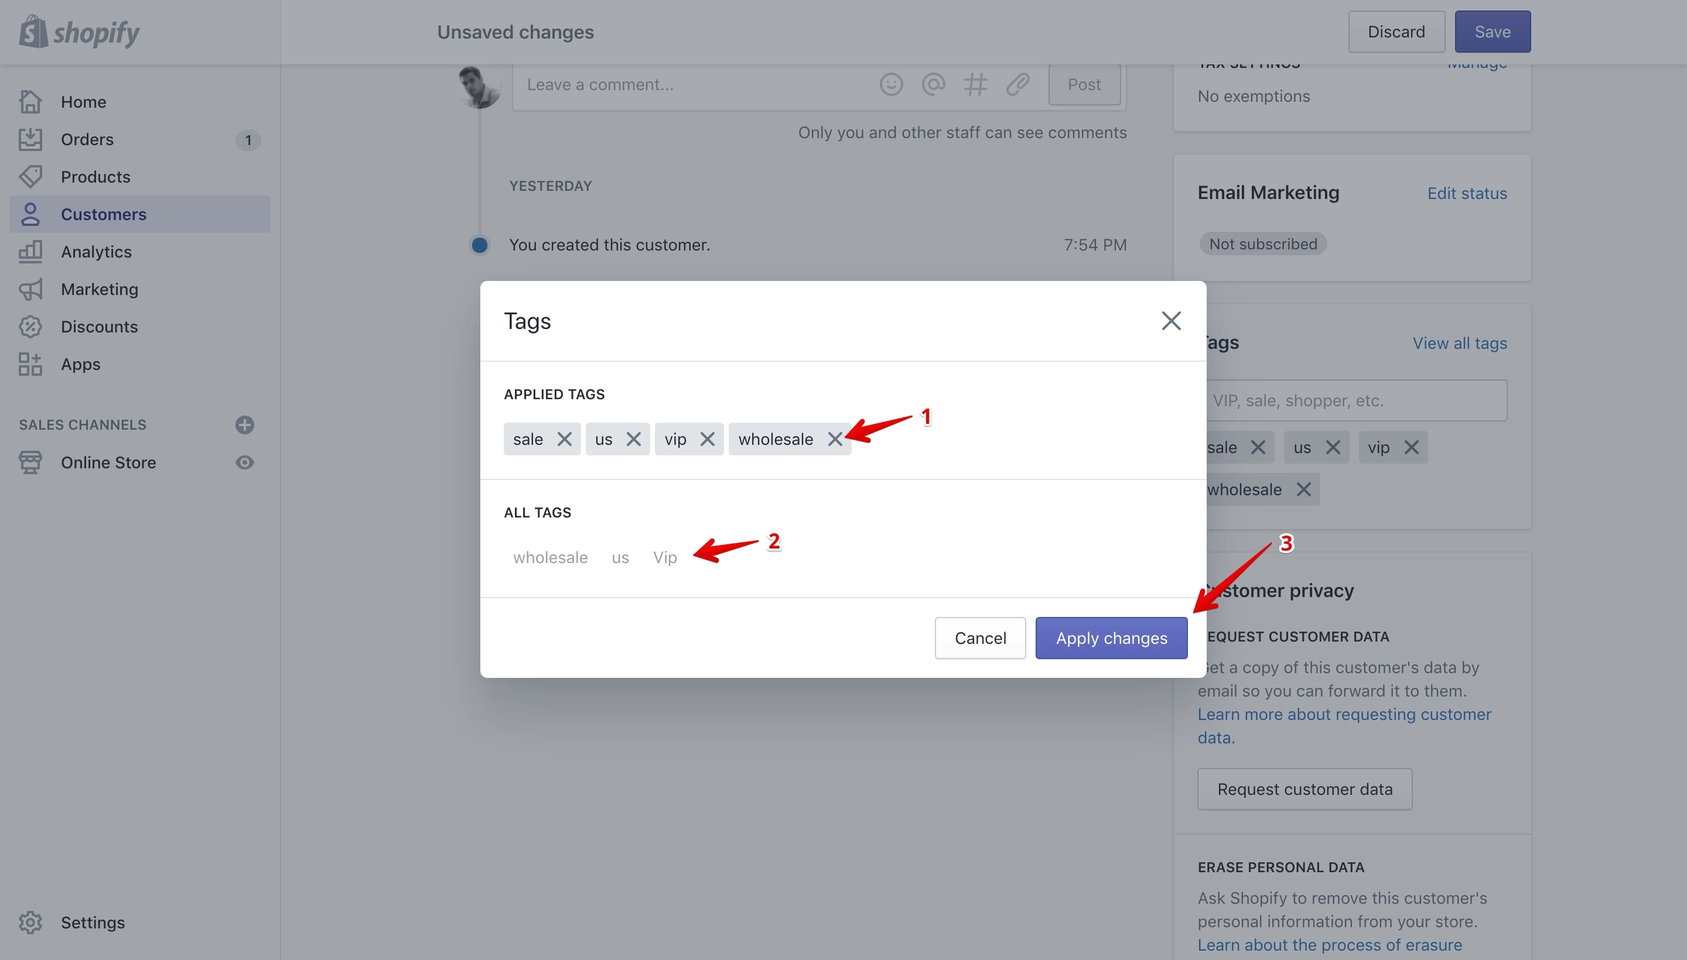Viewport: 1687px width, 960px height.
Task: Remove vip tag in dialog
Action: (707, 439)
